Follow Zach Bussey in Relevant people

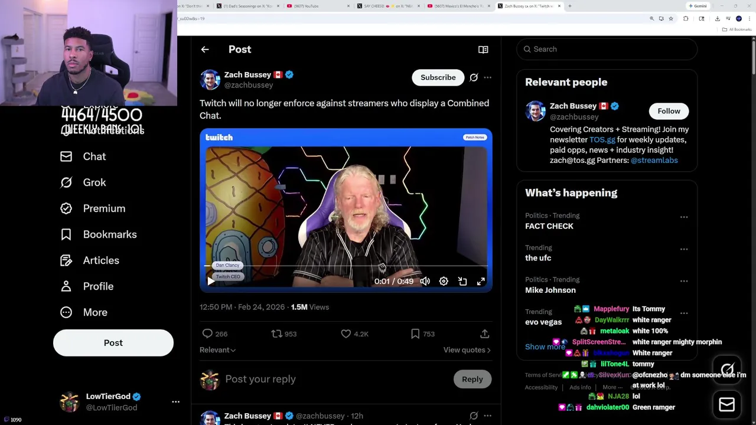pos(669,111)
